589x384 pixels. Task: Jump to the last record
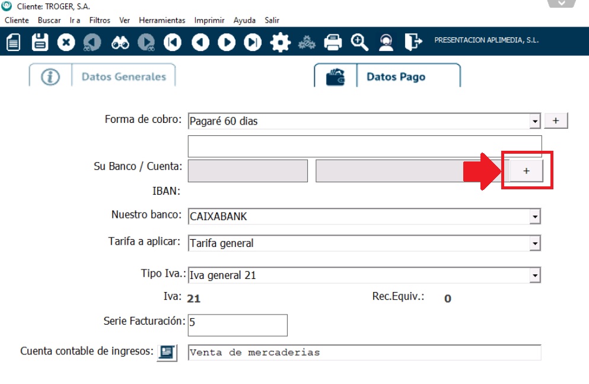[253, 42]
